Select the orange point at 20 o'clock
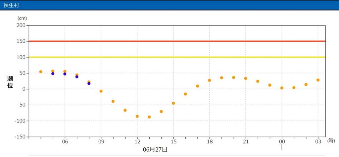This screenshot has width=339, height=157. coord(234,78)
